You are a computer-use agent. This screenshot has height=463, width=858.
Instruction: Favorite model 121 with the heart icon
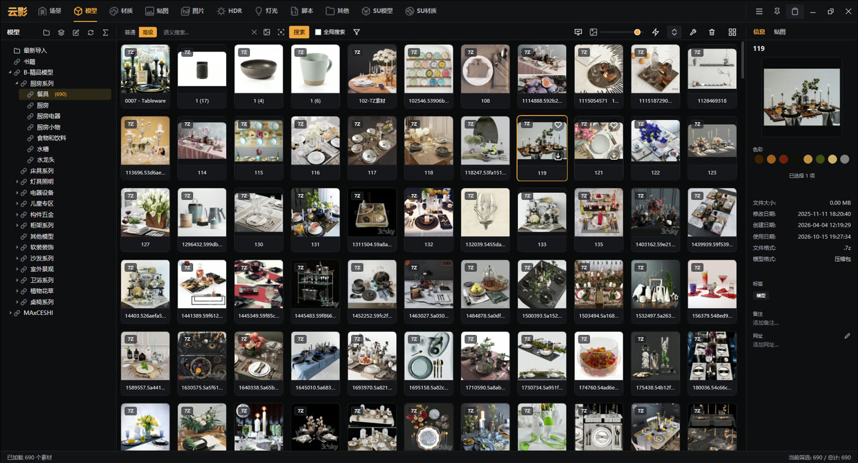coord(614,126)
